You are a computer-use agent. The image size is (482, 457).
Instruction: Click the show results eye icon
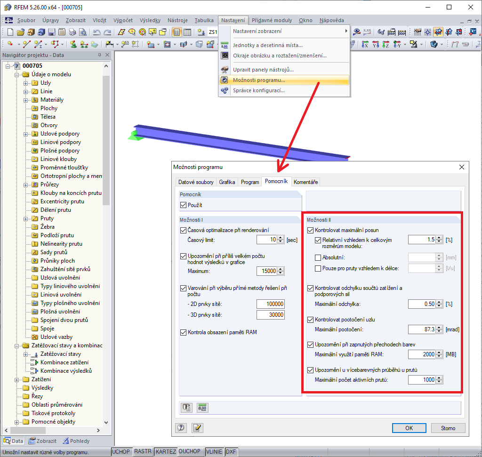pos(357,32)
